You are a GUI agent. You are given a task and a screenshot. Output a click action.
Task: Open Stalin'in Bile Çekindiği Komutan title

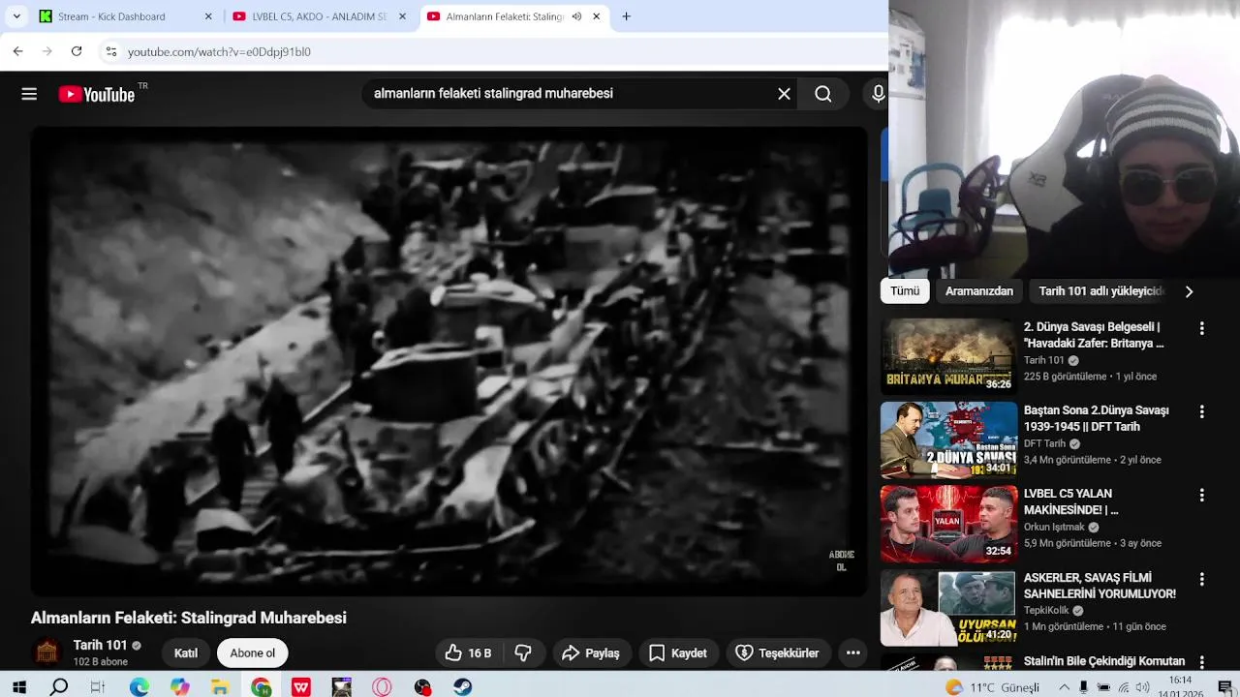(1104, 661)
